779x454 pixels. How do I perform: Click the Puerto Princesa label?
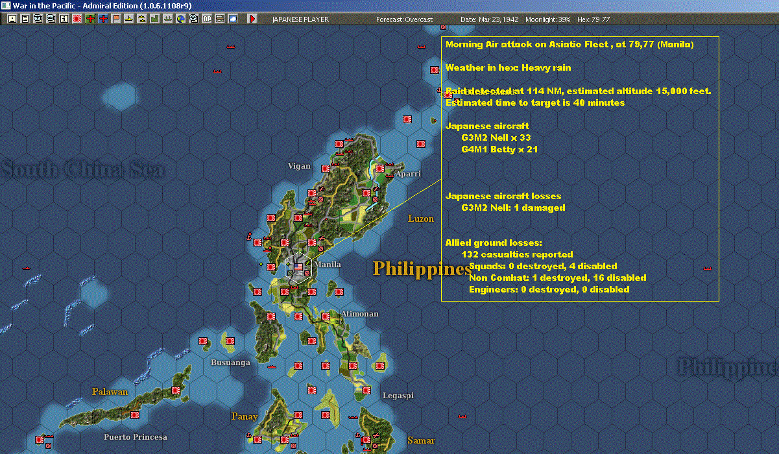click(x=136, y=437)
